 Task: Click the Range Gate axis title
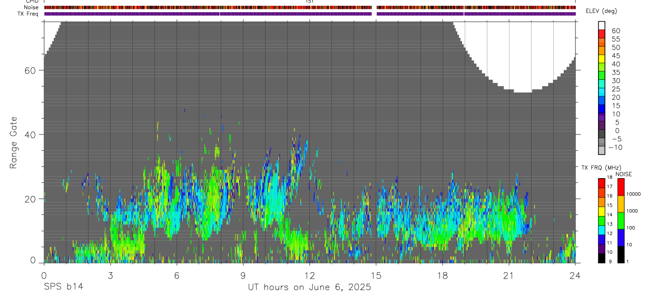coord(13,142)
